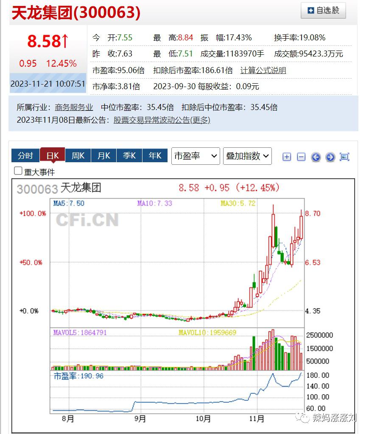Tick the 重大事件 checkbox
This screenshot has width=369, height=434.
tap(18, 171)
